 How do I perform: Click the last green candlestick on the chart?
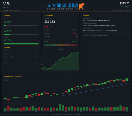127,80
